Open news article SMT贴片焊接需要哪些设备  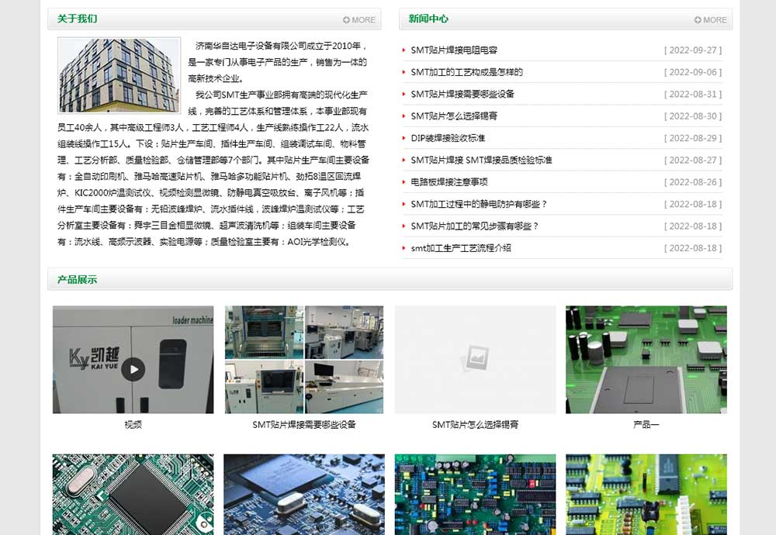(x=462, y=94)
